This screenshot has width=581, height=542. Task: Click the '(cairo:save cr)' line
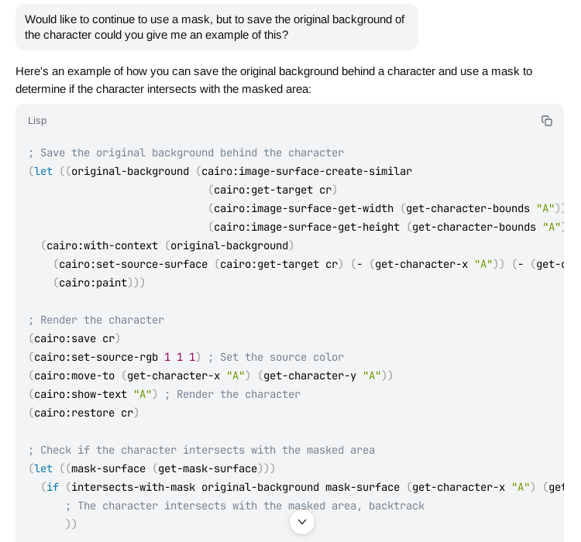coord(74,338)
